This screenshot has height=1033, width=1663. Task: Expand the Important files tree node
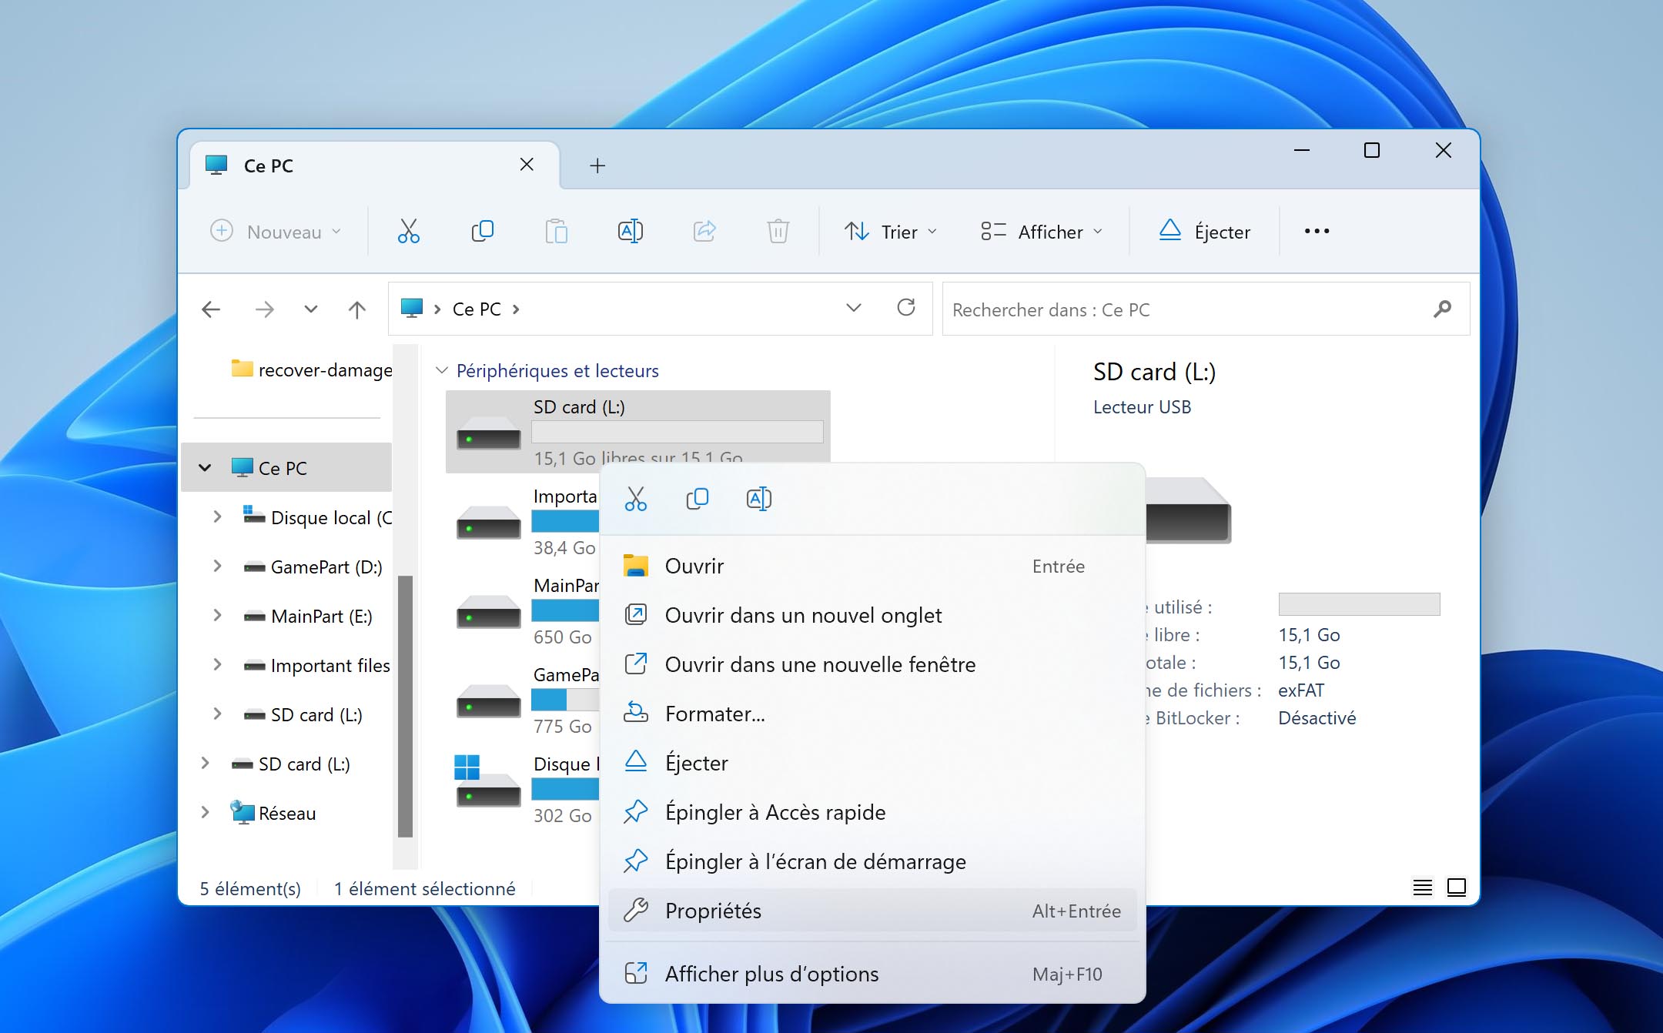coord(217,664)
